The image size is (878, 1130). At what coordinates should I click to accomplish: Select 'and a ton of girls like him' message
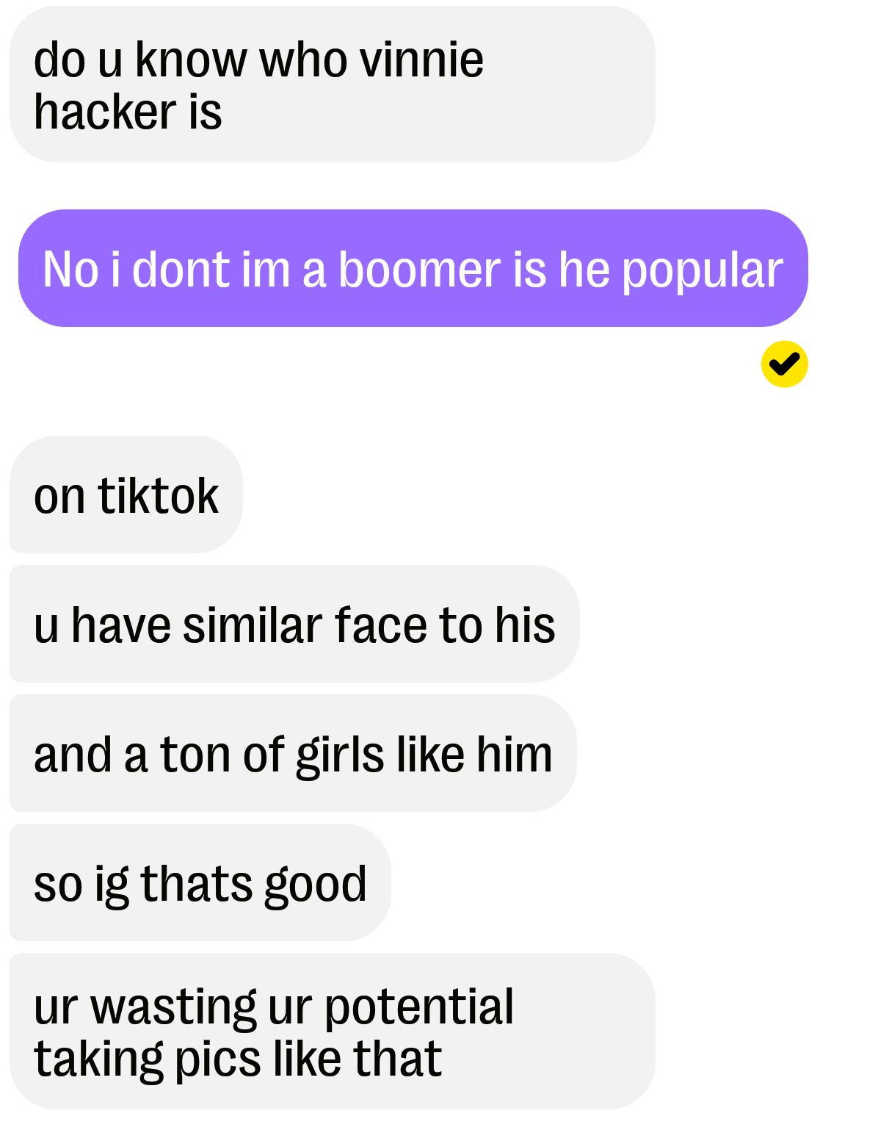(293, 753)
